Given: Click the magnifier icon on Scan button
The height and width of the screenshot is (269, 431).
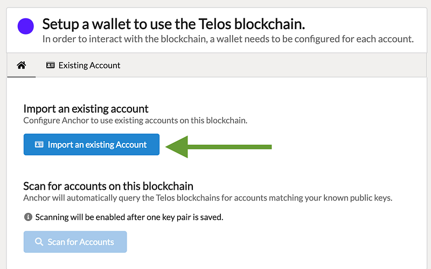Looking at the screenshot, I should pos(39,242).
